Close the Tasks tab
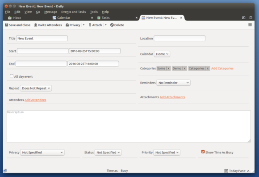Screen dimensions: 259x177 [137, 18]
